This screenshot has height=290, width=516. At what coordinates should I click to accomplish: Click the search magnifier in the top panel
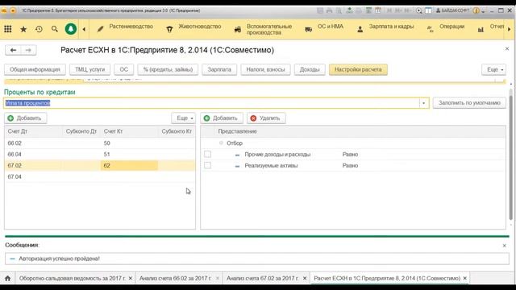(x=55, y=29)
